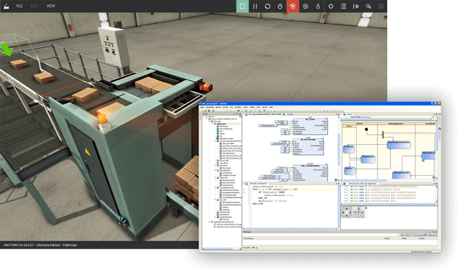
Task: Click the kabine swimlane header
Action: click(x=360, y=124)
